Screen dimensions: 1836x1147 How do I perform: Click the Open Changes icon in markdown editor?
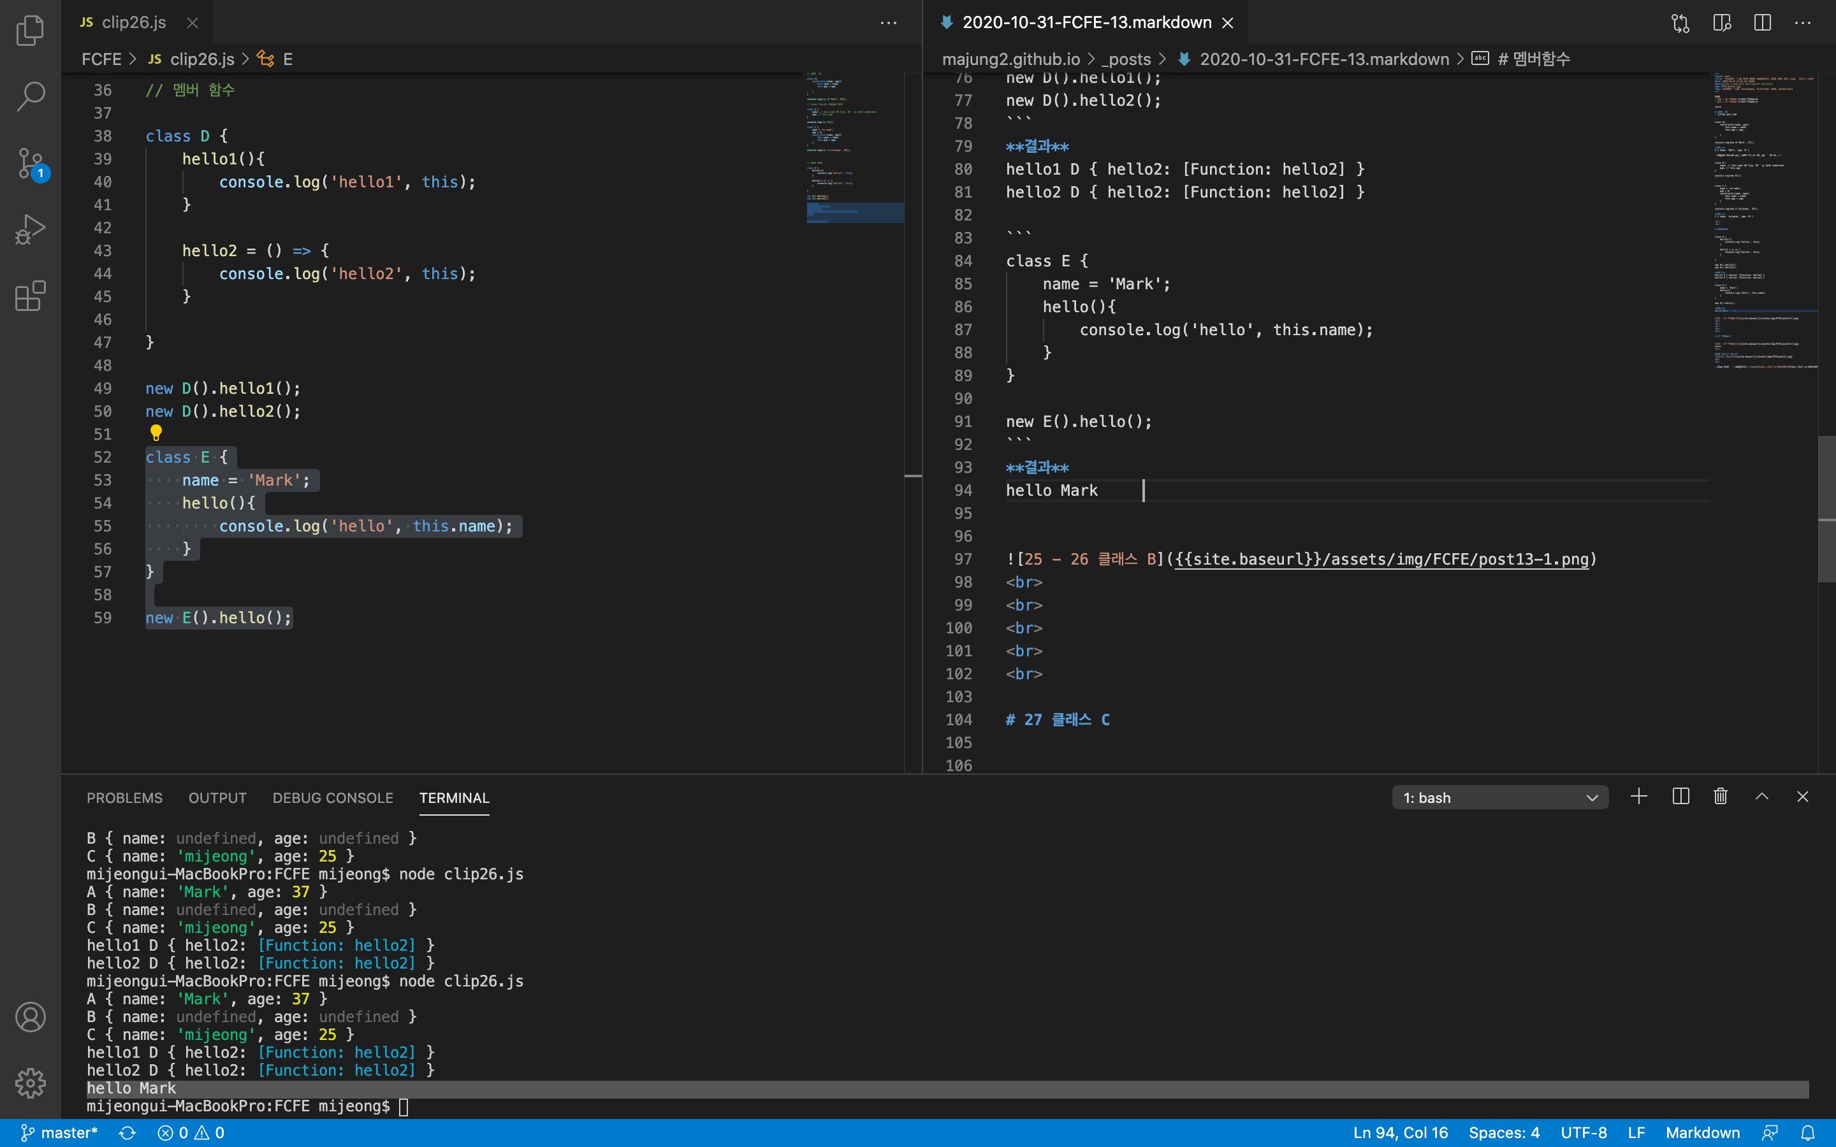click(1680, 23)
